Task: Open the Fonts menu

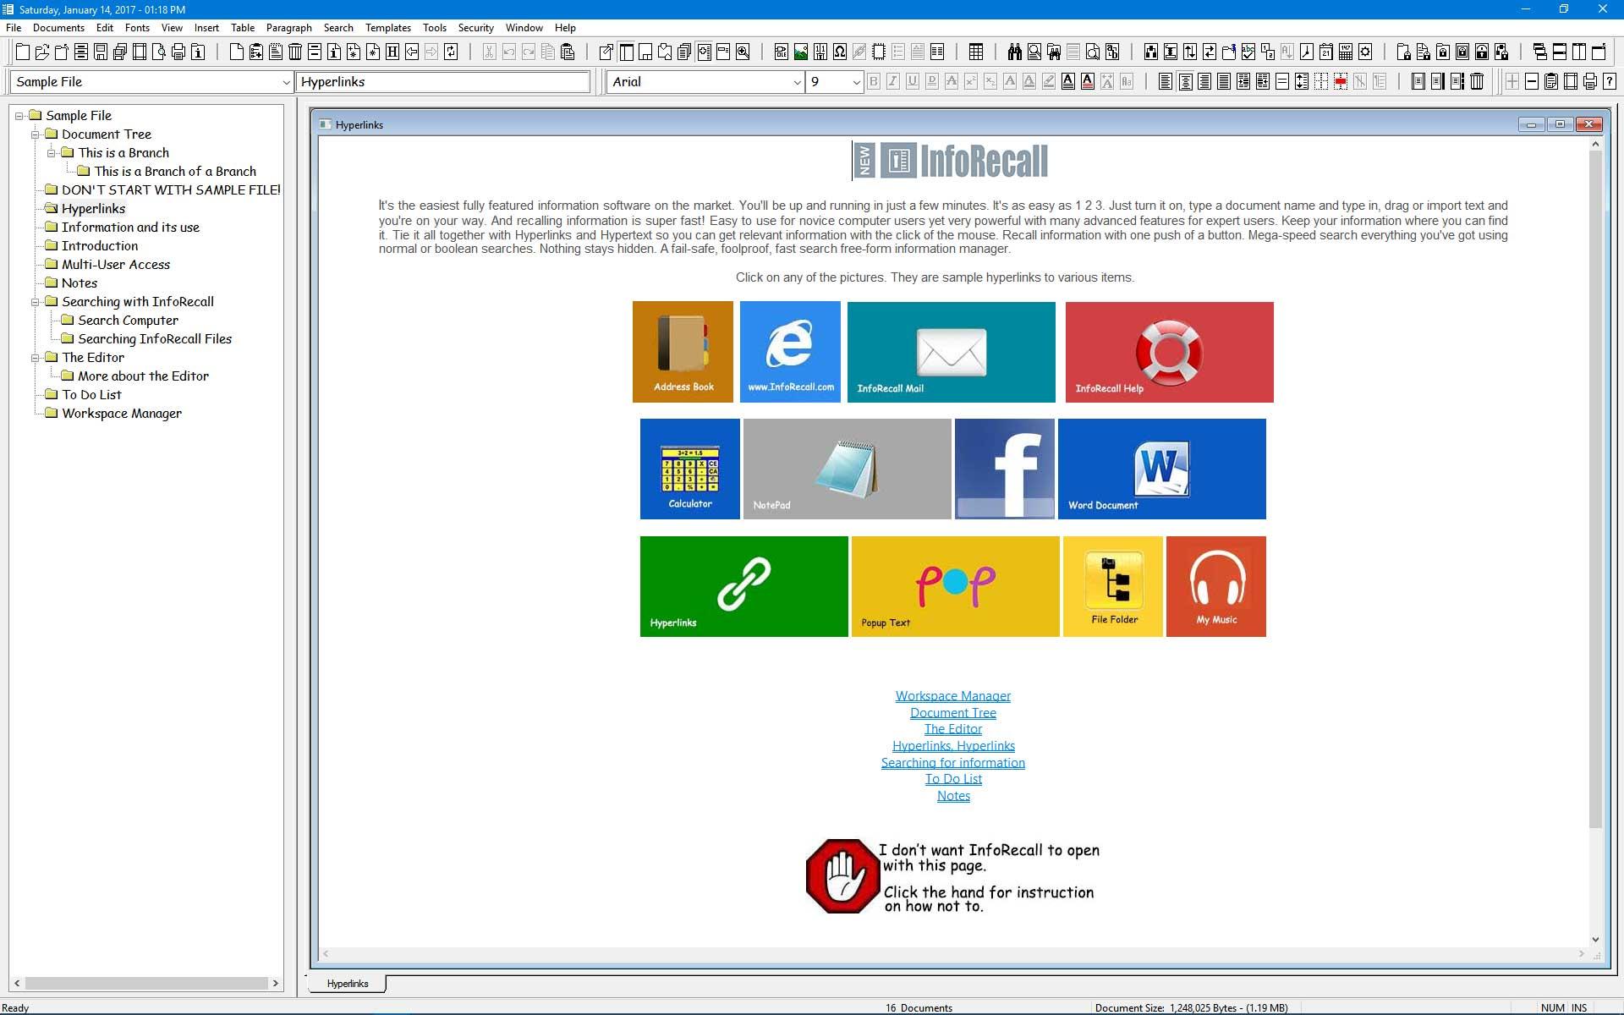Action: [137, 28]
